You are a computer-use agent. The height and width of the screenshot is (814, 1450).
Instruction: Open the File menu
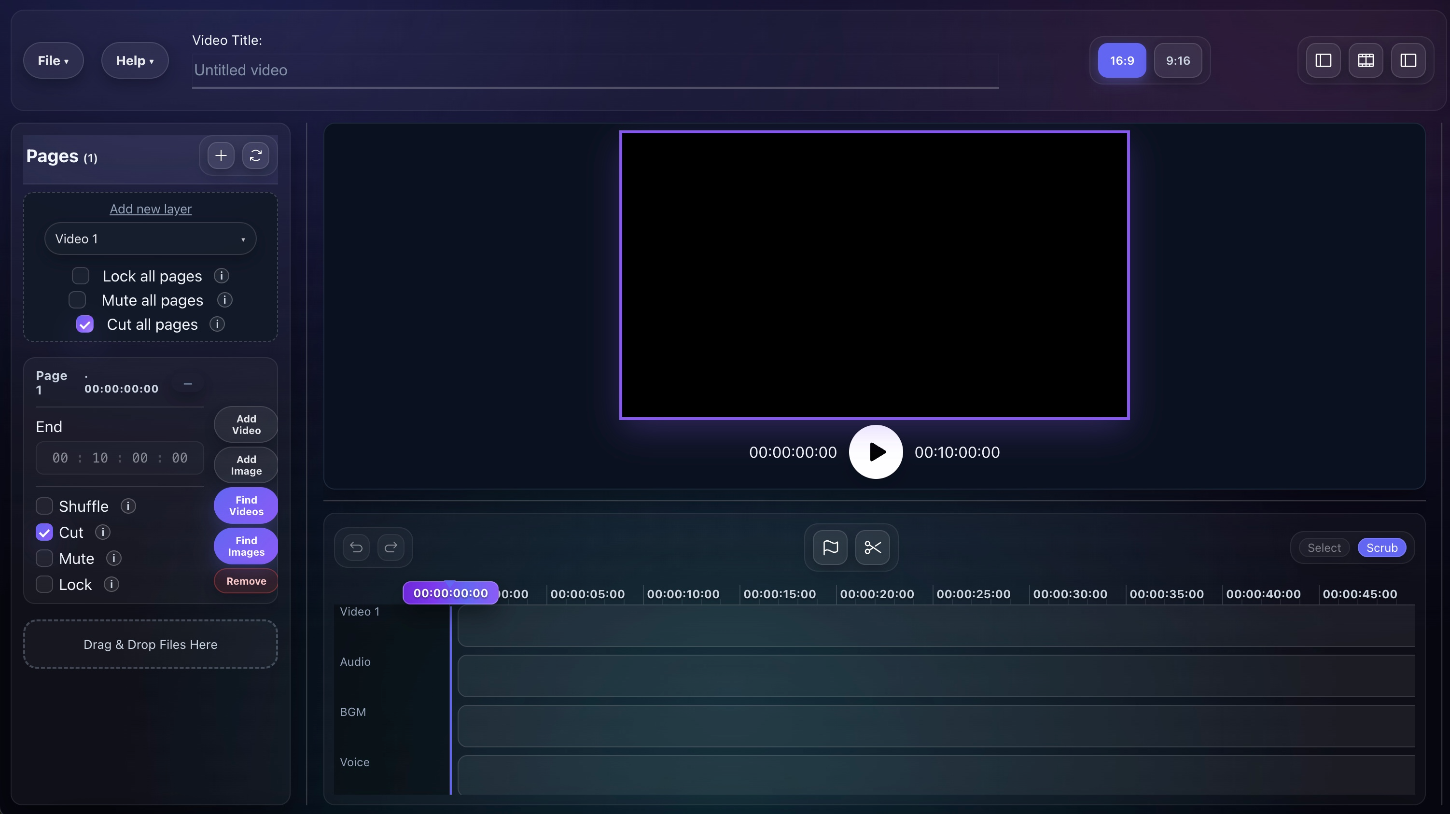pos(54,60)
